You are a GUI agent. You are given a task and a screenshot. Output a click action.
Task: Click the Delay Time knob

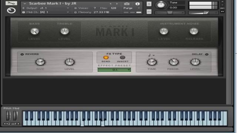pyautogui.click(x=152, y=62)
